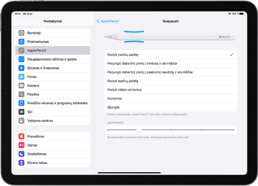Click the Kamera camera icon
This screenshot has height=186, width=258.
(x=21, y=85)
